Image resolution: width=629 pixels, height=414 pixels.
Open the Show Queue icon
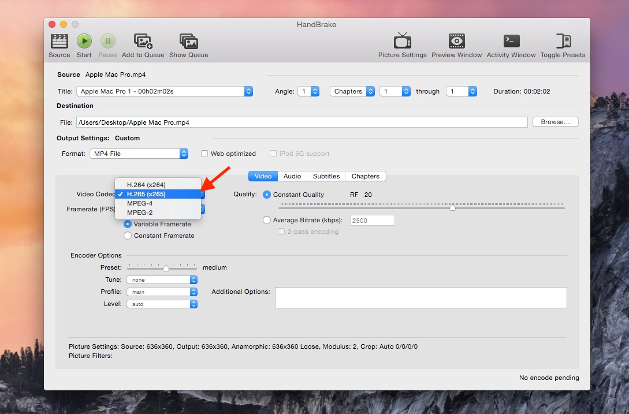[x=188, y=41]
